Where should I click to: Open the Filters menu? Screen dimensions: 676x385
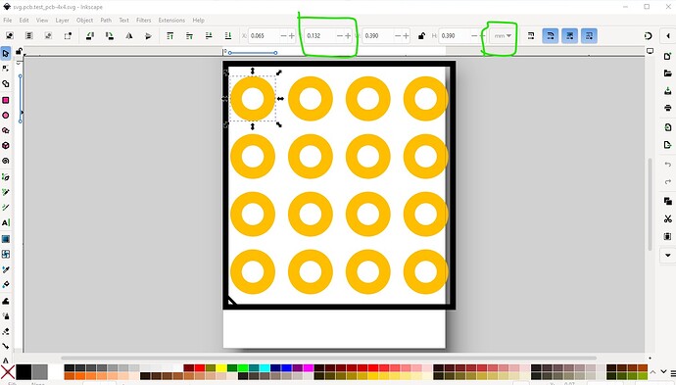click(144, 21)
